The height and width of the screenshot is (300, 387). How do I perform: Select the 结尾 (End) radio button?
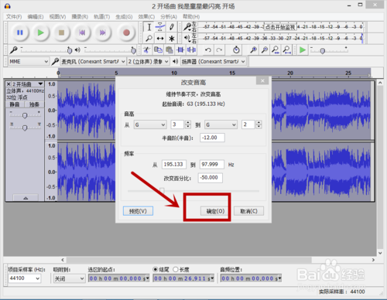(156, 270)
